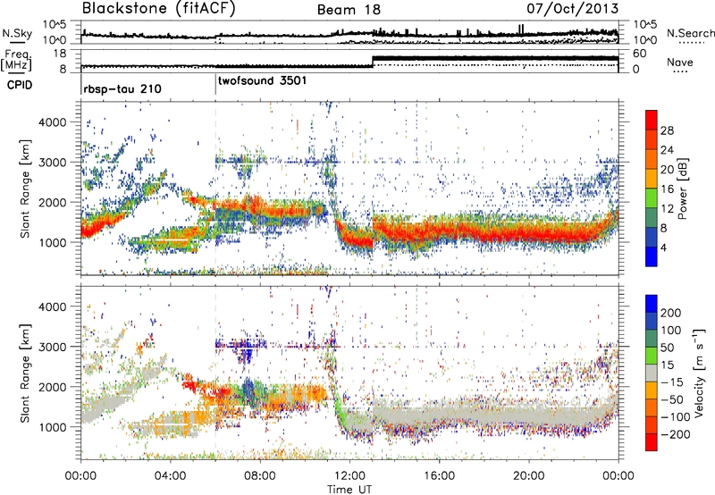Click the '16:00' time axis tick label

(x=439, y=476)
